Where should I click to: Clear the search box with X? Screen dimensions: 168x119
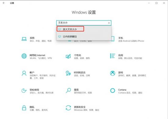click(x=109, y=23)
